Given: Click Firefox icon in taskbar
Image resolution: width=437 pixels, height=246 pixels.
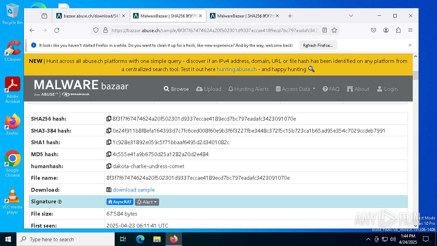Looking at the screenshot, I should (174, 239).
